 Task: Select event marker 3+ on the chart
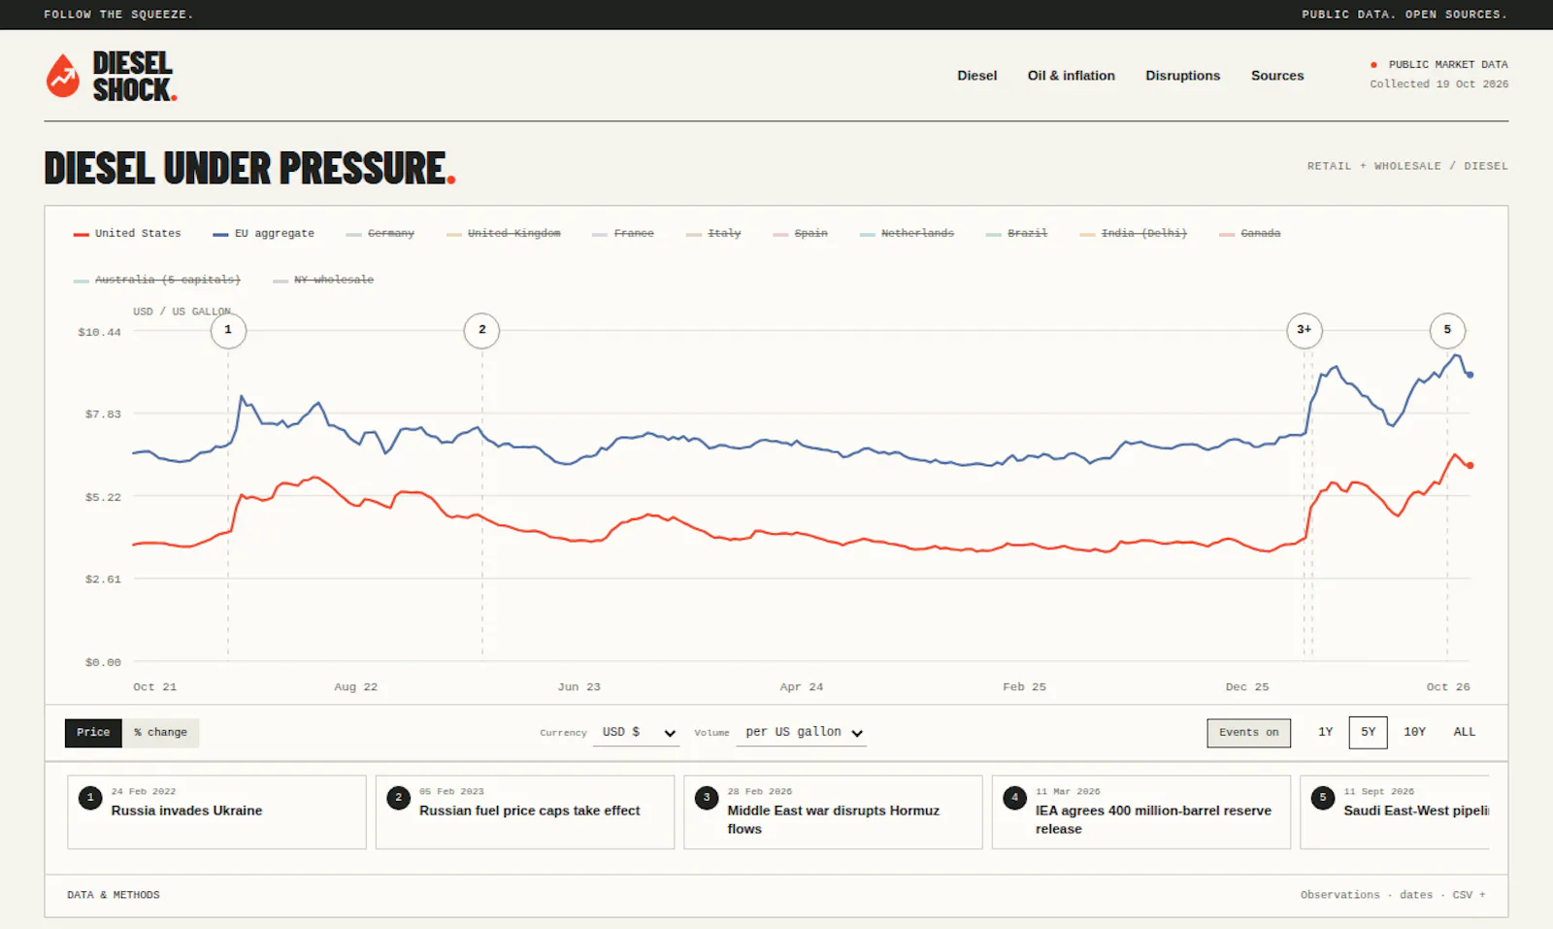(1305, 330)
